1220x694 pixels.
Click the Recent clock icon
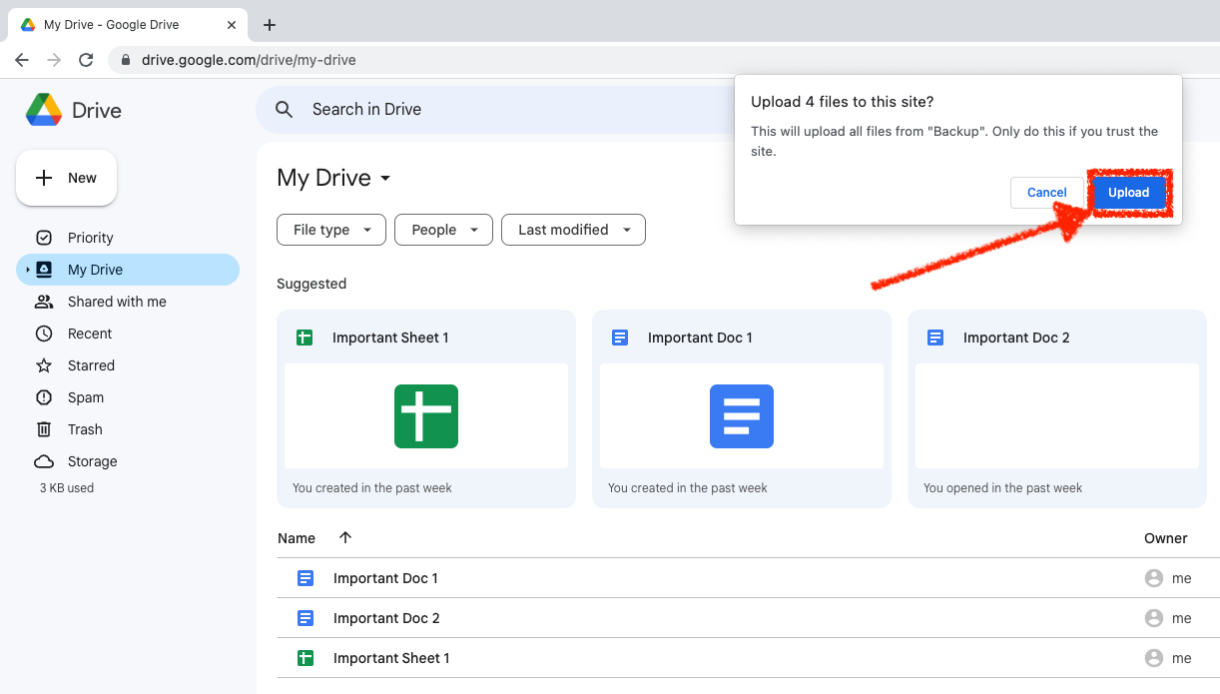(44, 334)
